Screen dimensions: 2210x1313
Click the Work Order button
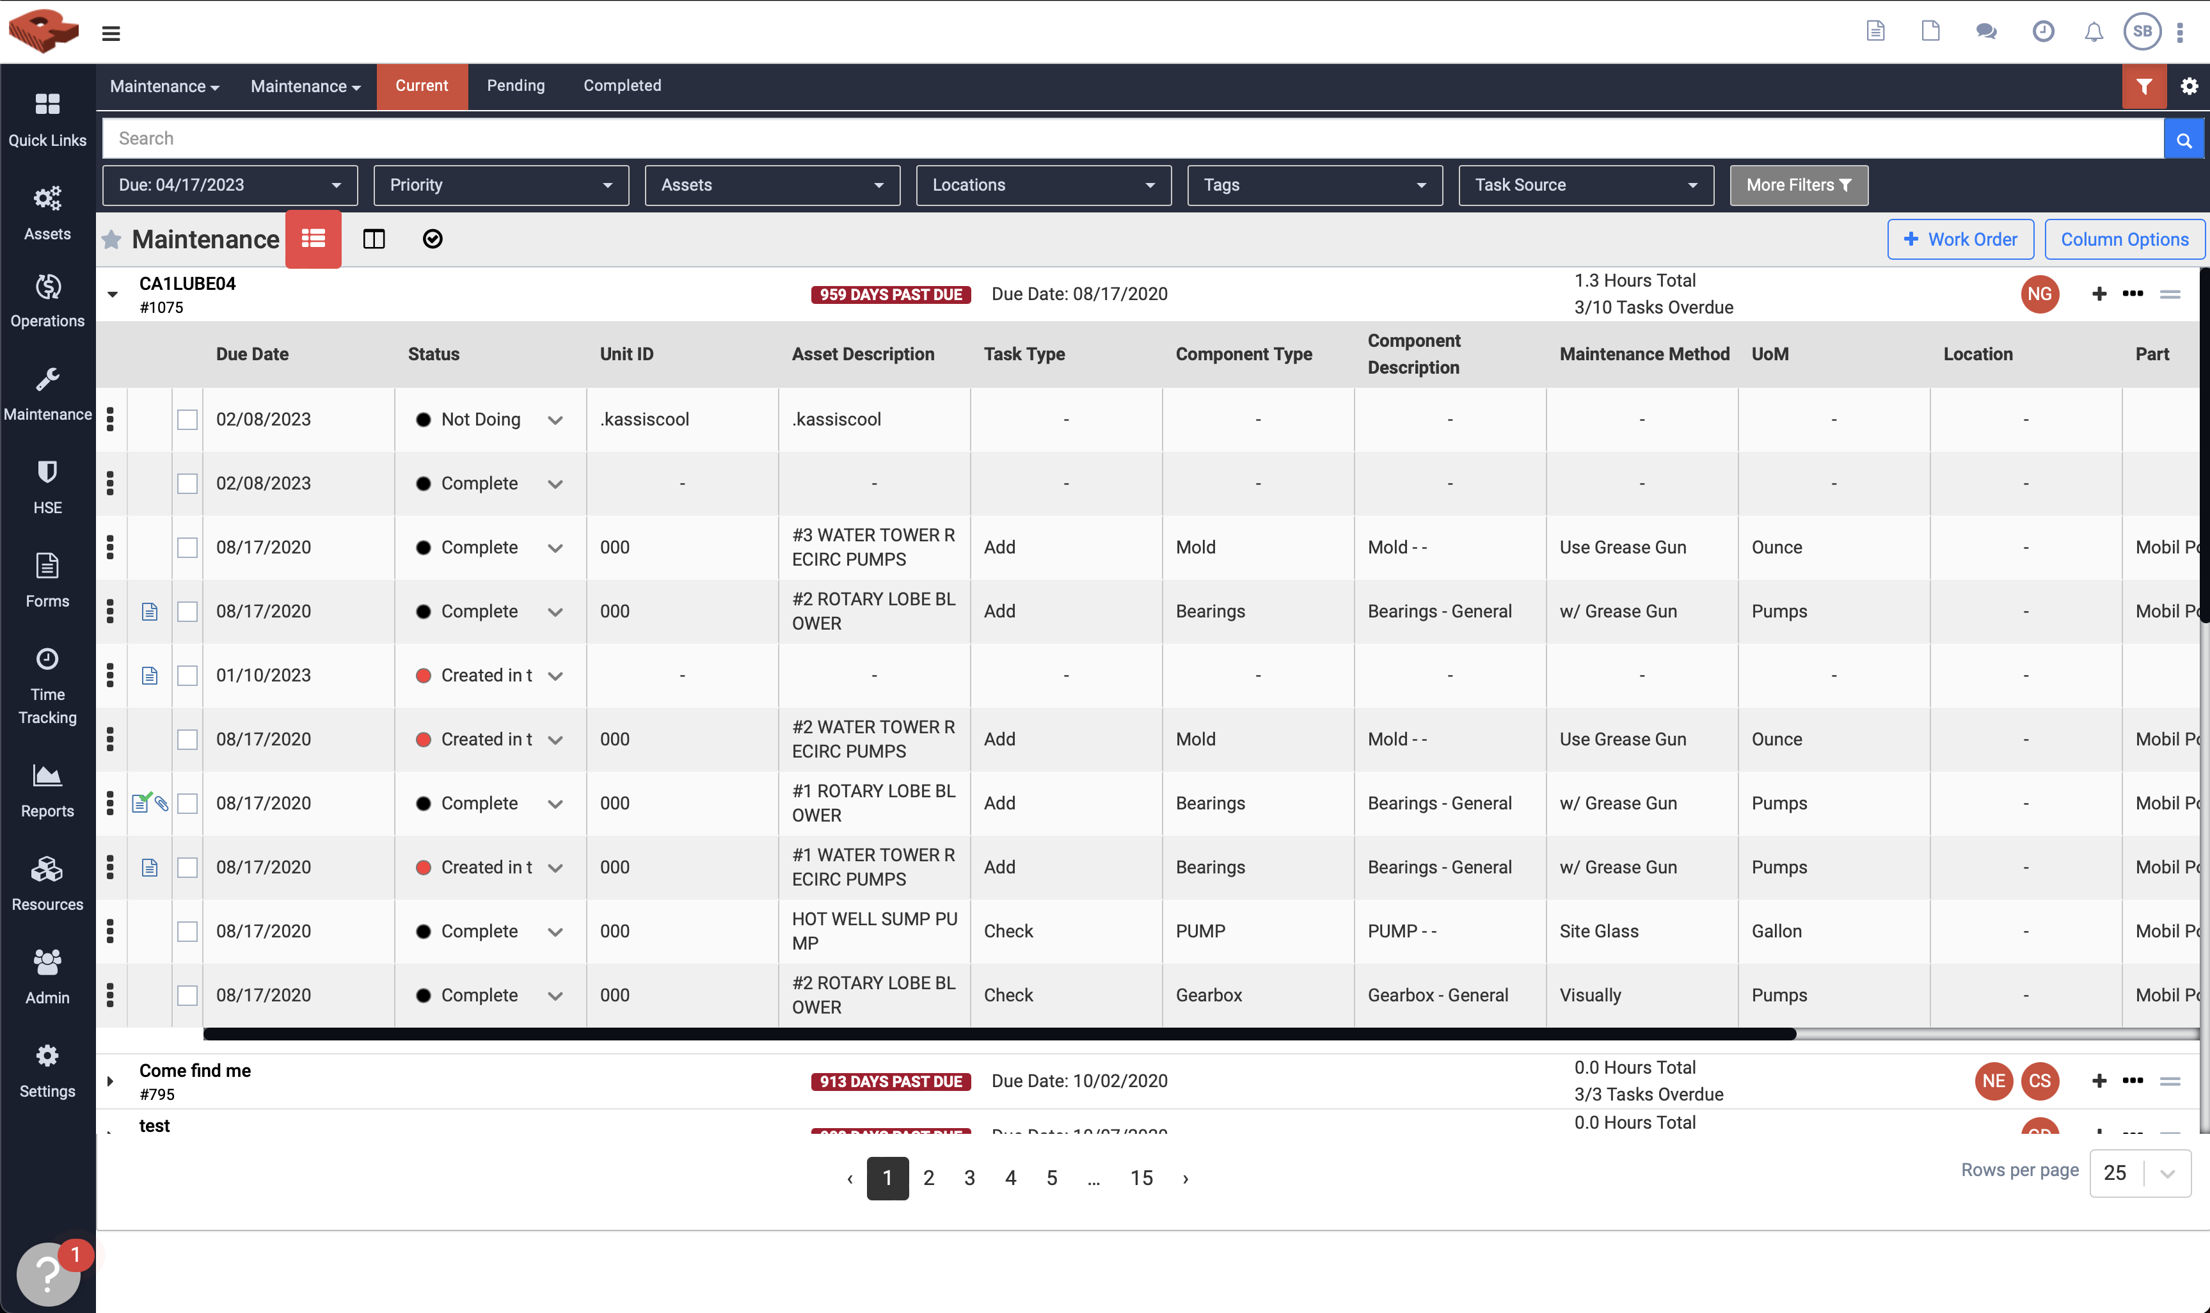(1960, 239)
